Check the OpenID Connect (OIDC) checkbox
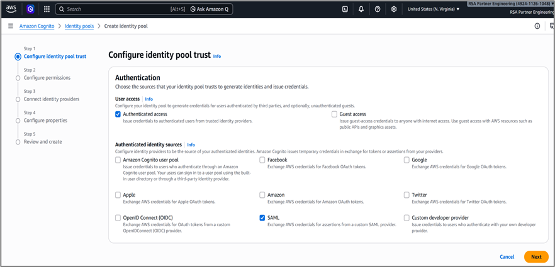Screen dimensions: 555x267 [x=118, y=218]
